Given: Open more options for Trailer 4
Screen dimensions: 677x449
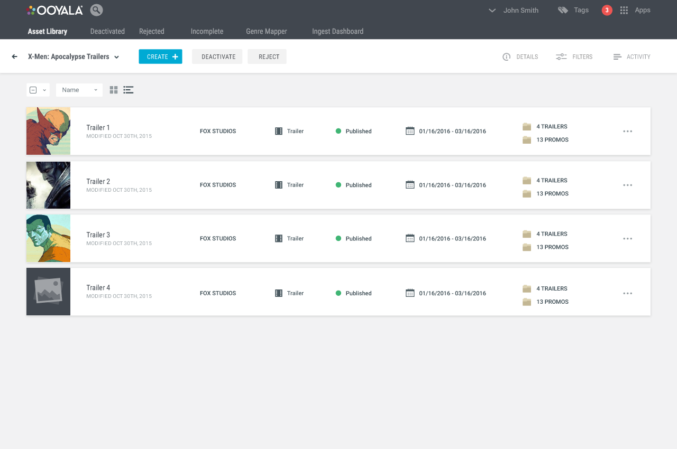Looking at the screenshot, I should (x=628, y=293).
